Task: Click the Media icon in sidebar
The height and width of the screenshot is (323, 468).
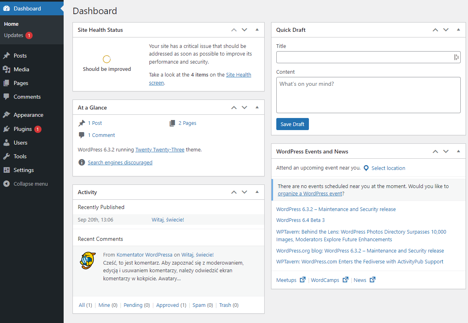Action: click(6, 69)
